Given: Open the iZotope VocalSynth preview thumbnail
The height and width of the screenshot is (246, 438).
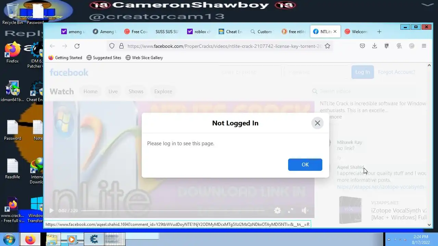Looking at the screenshot, I should click(350, 210).
